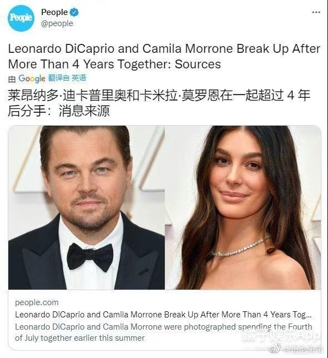Click the Google translate logo
328x358 pixels.
[x=32, y=78]
